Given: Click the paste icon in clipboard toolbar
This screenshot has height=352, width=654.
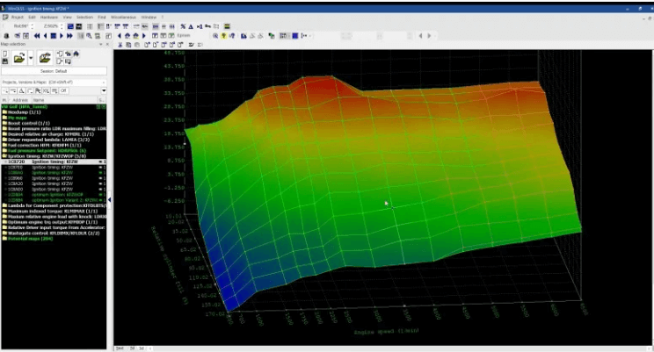Looking at the screenshot, I should point(137,45).
